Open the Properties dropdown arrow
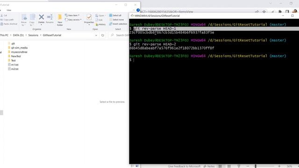Screen dimensions: 299x168 point(89,25)
